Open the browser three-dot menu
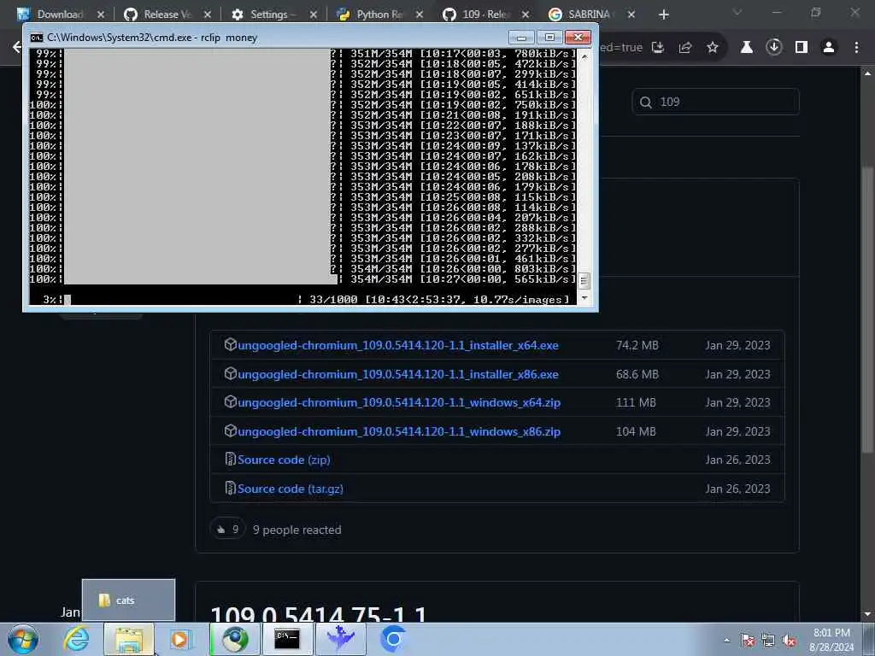Viewport: 875px width, 656px height. (856, 48)
